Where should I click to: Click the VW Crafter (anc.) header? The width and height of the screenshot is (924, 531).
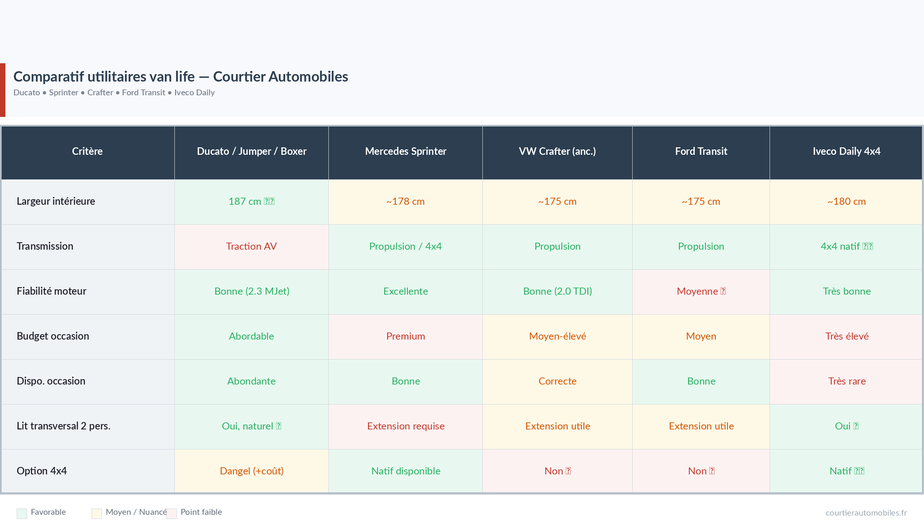[x=557, y=151]
